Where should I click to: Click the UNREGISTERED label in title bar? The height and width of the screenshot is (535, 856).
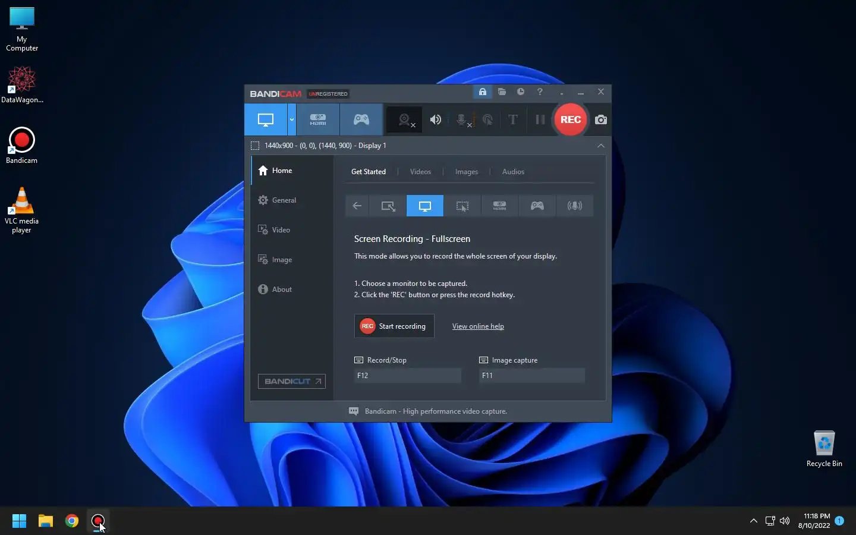point(328,94)
